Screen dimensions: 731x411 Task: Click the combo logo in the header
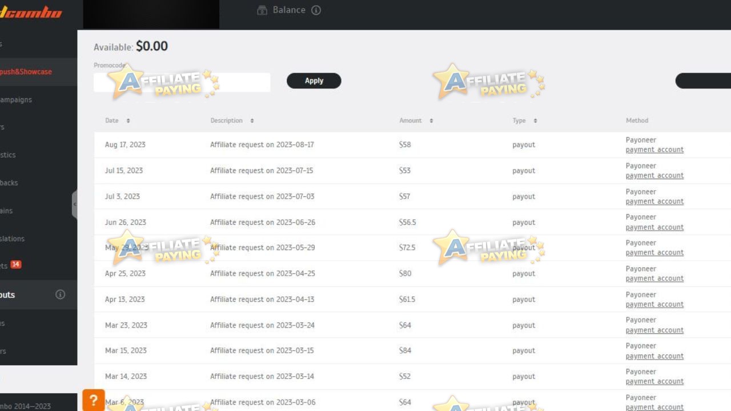pyautogui.click(x=31, y=12)
